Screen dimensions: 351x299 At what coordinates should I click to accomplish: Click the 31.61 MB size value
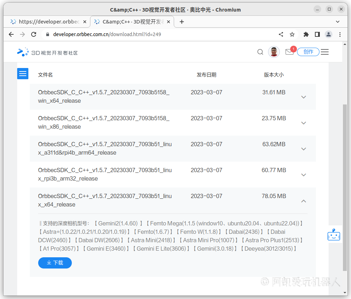tap(274, 92)
